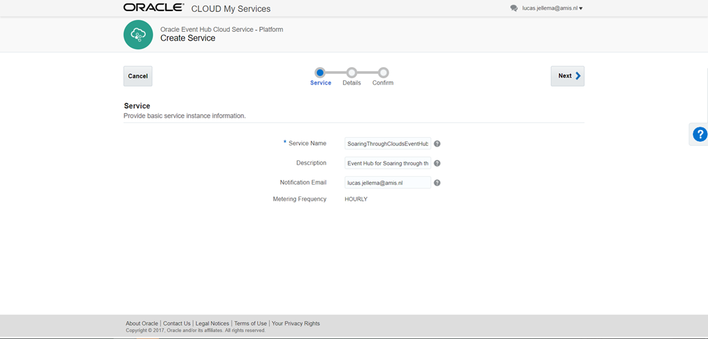Screen dimensions: 708x339
Task: Click the Create Service heading text
Action: 188,38
